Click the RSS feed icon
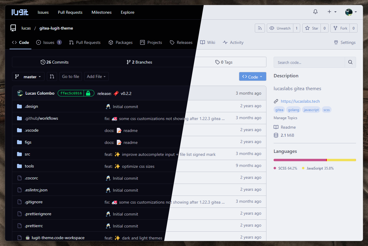Screen dimensions: 368x246 coord(260,28)
